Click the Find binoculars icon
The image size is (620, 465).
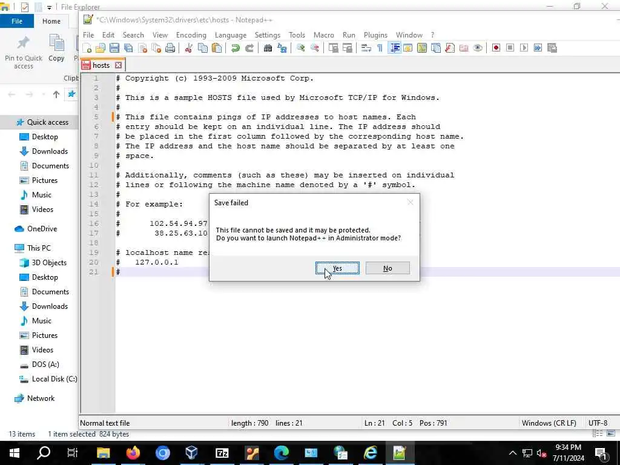[268, 48]
